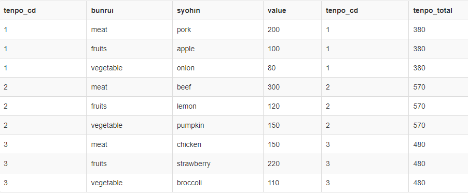
Task: Click the syohin column header
Action: (218, 10)
